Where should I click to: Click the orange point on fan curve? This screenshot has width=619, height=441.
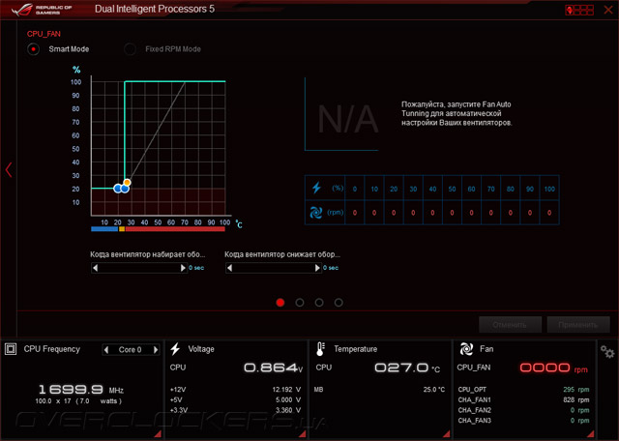click(x=127, y=183)
